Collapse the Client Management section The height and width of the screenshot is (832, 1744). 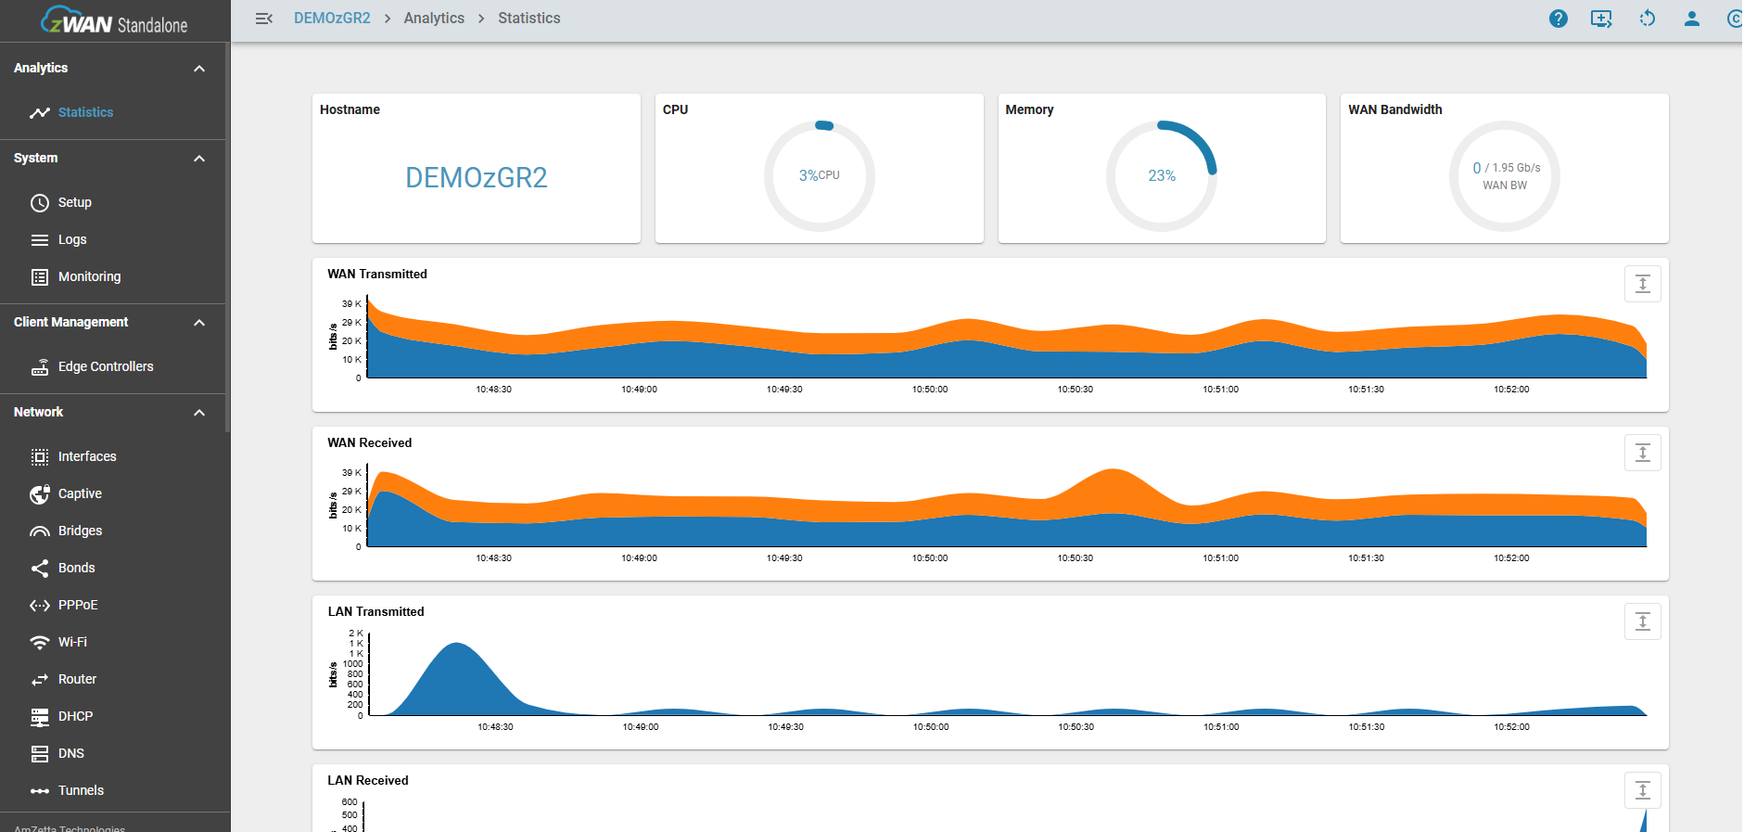[x=199, y=323]
